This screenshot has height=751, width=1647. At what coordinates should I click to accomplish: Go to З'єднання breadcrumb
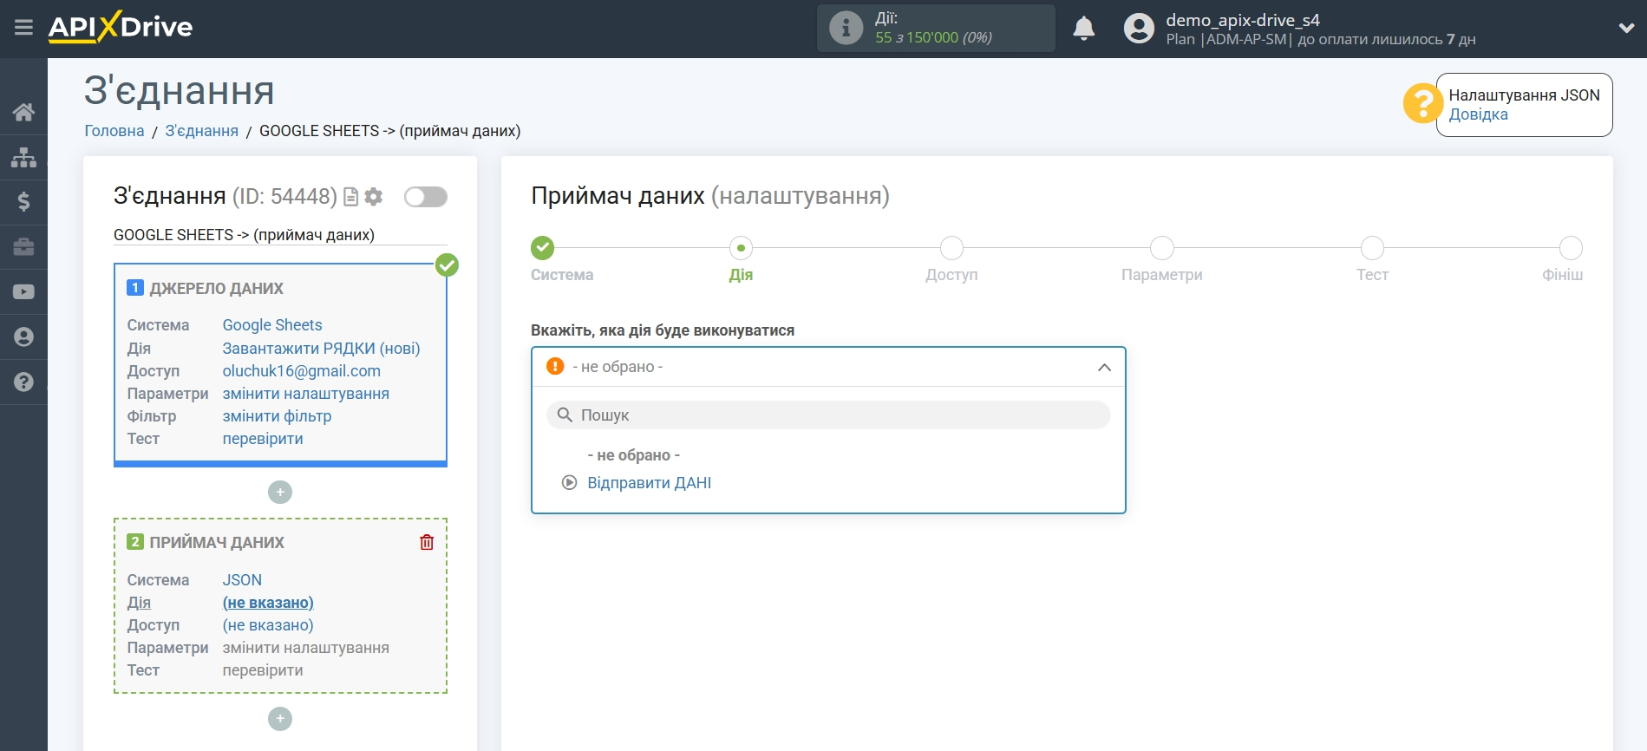pos(202,131)
